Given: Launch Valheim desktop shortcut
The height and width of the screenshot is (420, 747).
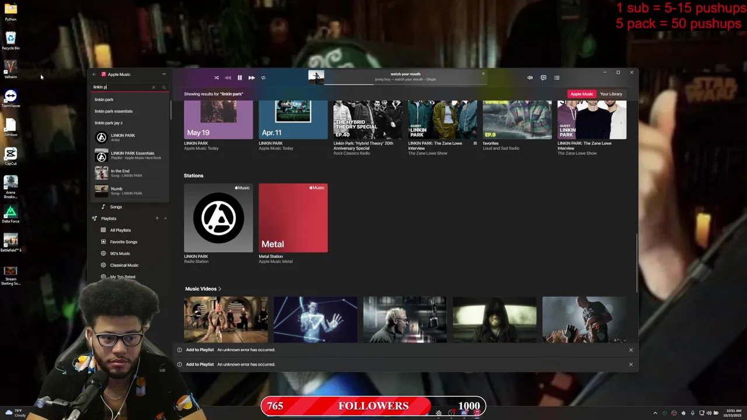Looking at the screenshot, I should (x=11, y=69).
